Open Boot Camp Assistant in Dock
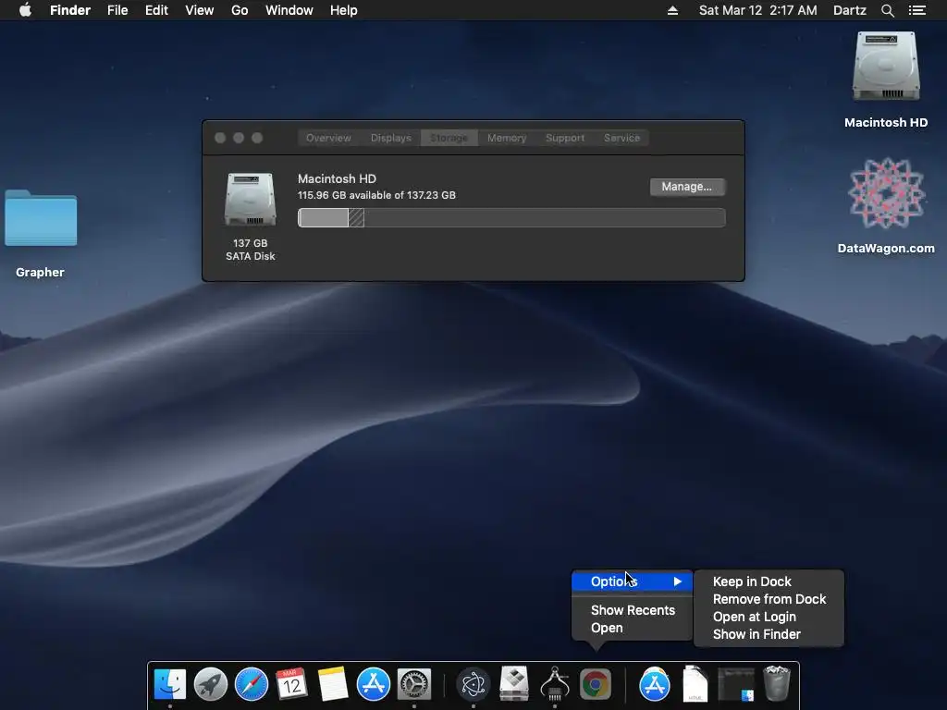 pos(514,684)
